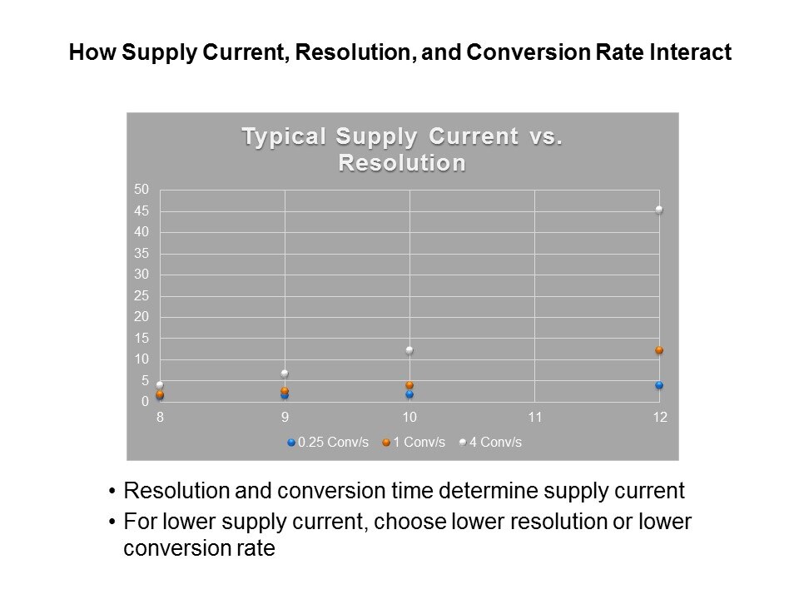Click the "4 Conv/s" legend label

pyautogui.click(x=495, y=443)
